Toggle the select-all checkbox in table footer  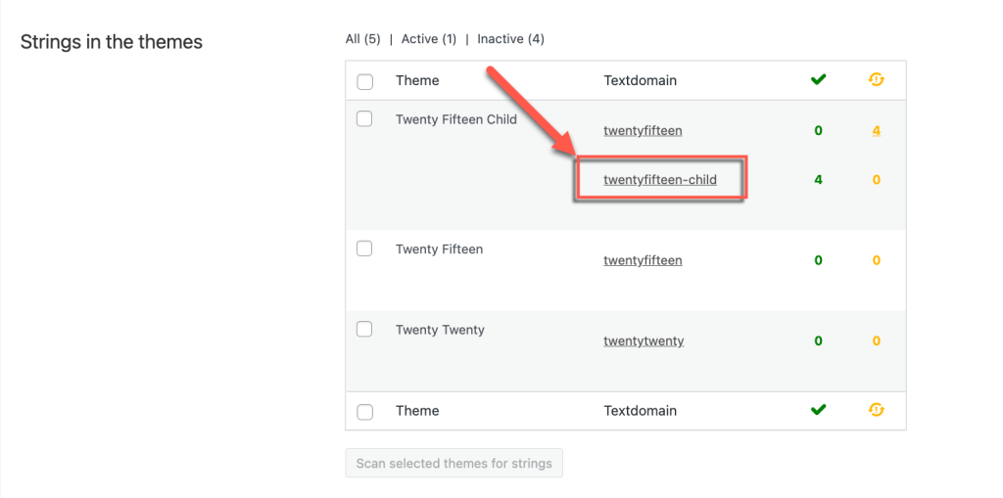click(x=364, y=412)
